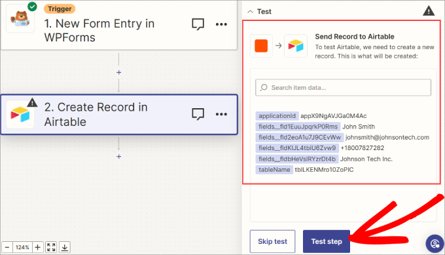This screenshot has width=445, height=255.
Task: Add a step between trigger and Airtable
Action: 118,73
